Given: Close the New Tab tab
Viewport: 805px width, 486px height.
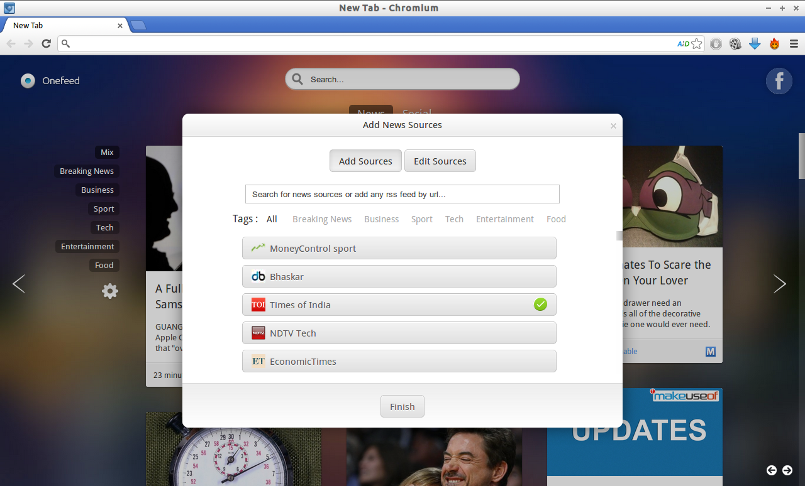Looking at the screenshot, I should 120,26.
